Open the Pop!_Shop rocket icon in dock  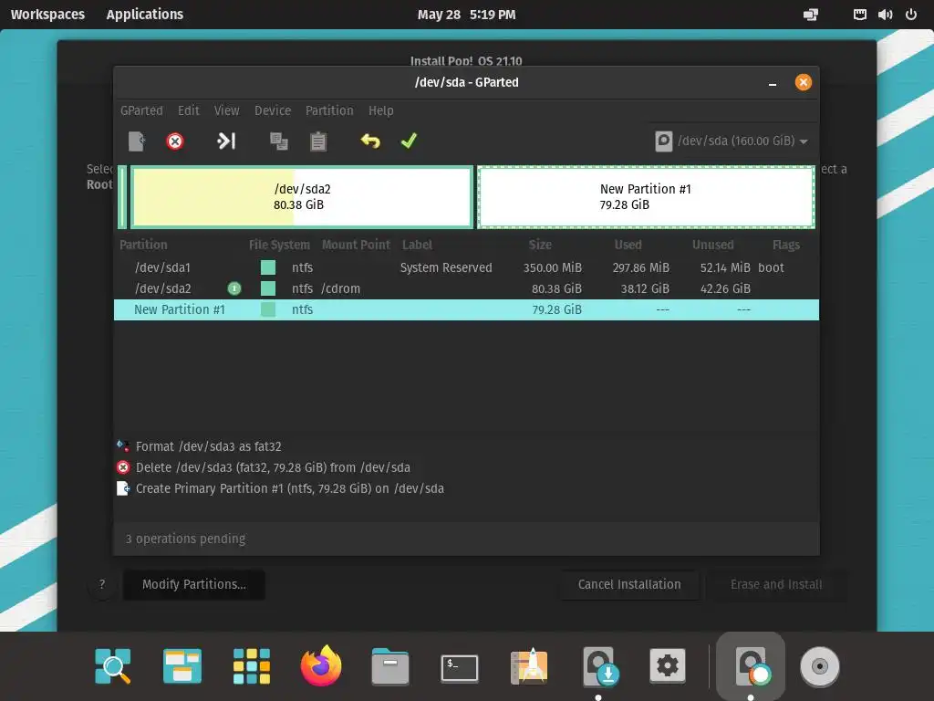coord(529,665)
